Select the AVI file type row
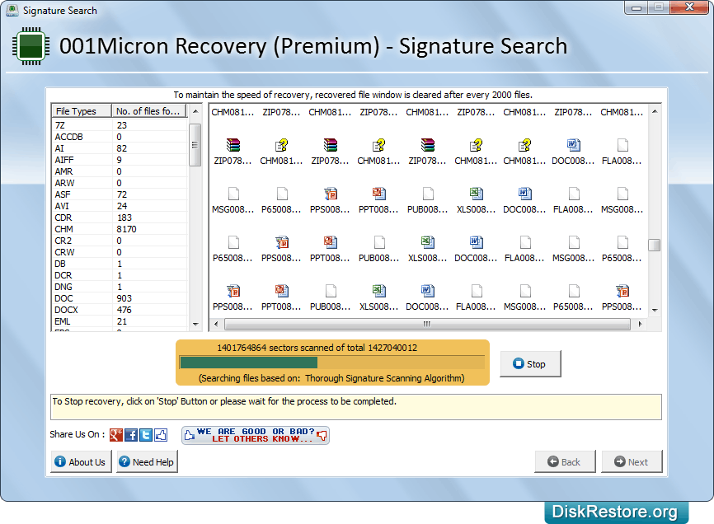 pos(120,206)
